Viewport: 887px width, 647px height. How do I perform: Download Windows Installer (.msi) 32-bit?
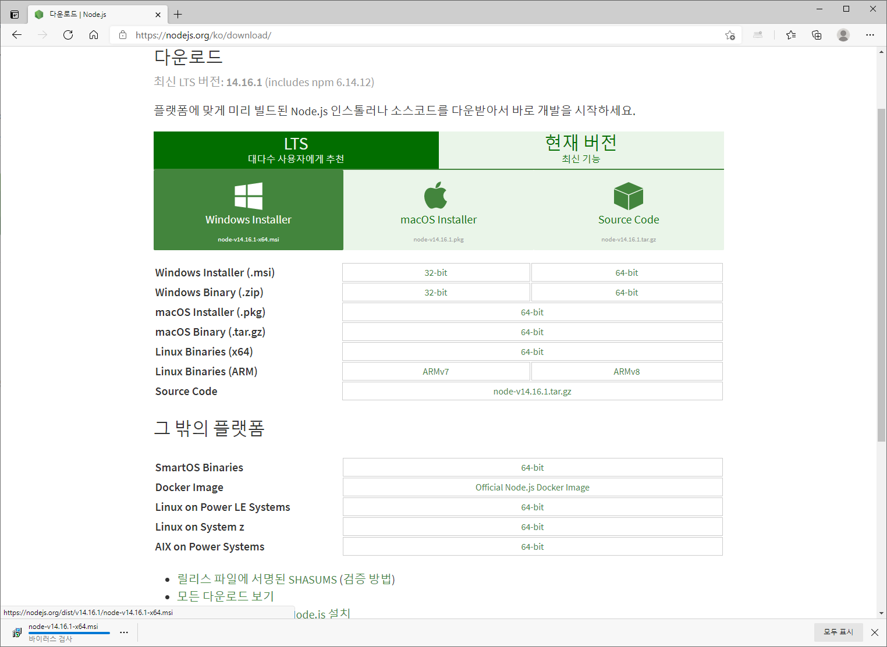(x=436, y=272)
